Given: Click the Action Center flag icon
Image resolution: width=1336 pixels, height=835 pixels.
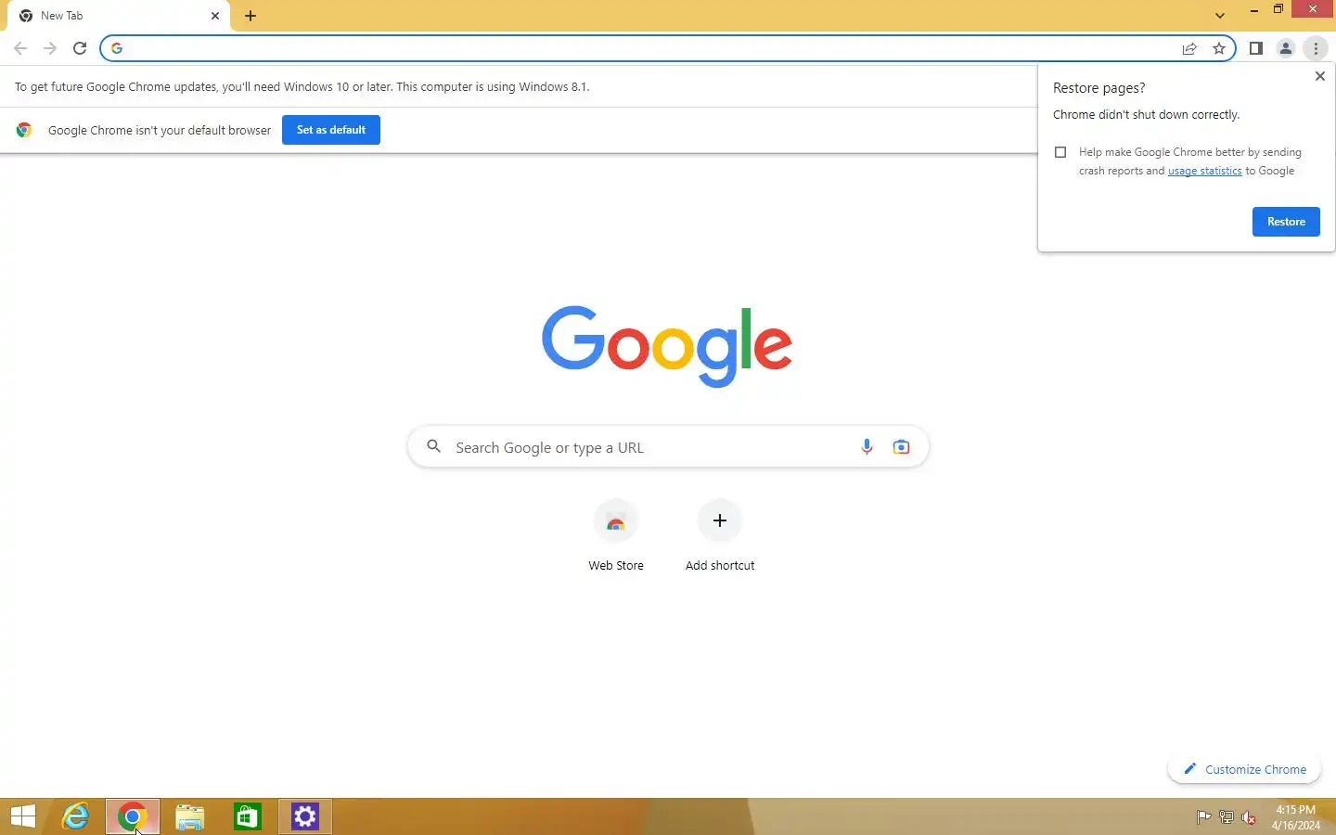Looking at the screenshot, I should pos(1203,817).
